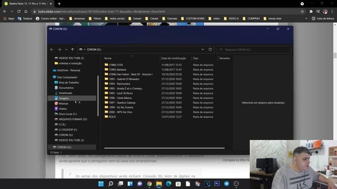Open Chrome from the taskbar
This screenshot has width=337, height=189.
(x=149, y=184)
